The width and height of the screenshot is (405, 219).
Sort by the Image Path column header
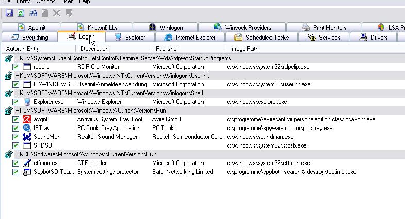(315, 49)
